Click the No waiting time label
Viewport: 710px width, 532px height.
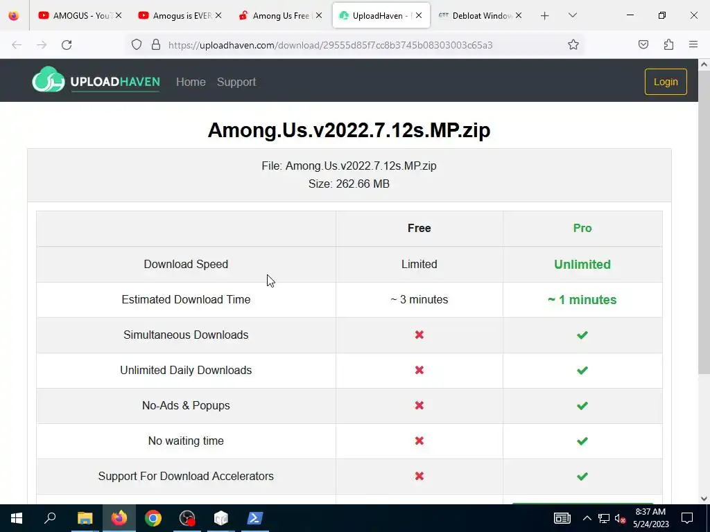tap(186, 441)
